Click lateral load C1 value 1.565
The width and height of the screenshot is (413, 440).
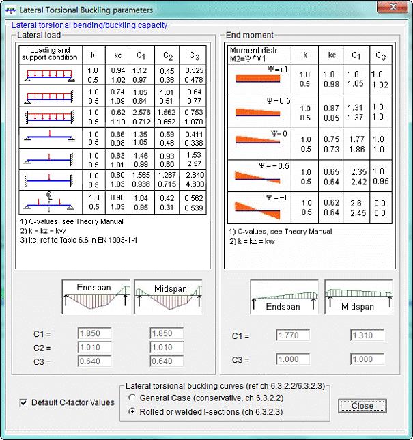(x=141, y=175)
